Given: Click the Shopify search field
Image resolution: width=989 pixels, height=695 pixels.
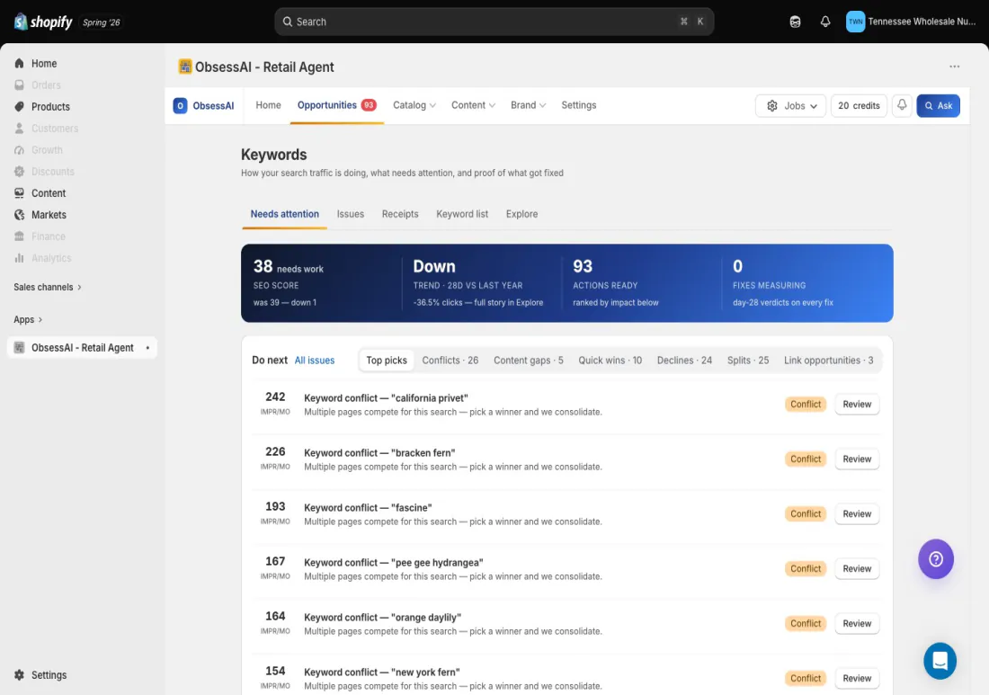Looking at the screenshot, I should pos(494,22).
